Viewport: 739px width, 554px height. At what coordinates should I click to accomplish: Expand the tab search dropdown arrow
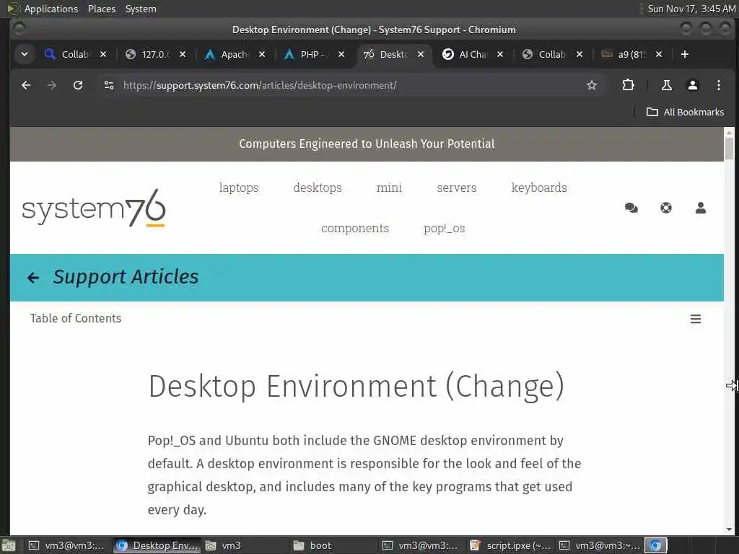pyautogui.click(x=25, y=54)
